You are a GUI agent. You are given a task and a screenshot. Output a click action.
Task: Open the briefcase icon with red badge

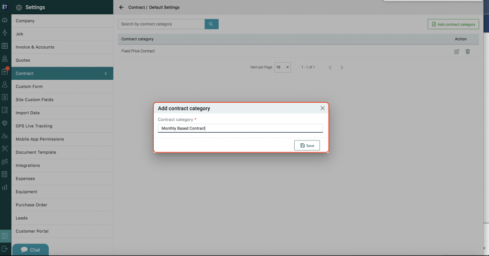pyautogui.click(x=5, y=71)
